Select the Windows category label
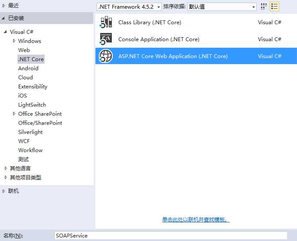 (29, 41)
